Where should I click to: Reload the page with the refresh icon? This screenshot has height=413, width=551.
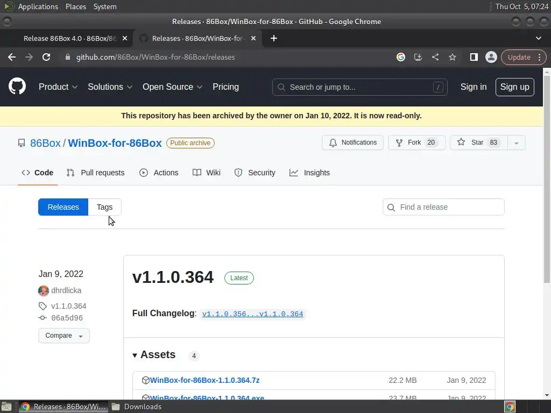click(46, 57)
